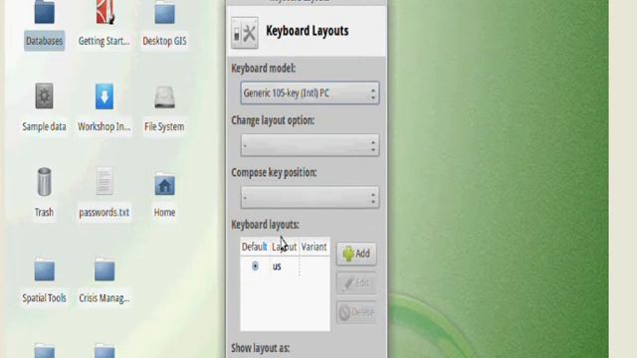
Task: Click the Default column header
Action: (x=255, y=247)
